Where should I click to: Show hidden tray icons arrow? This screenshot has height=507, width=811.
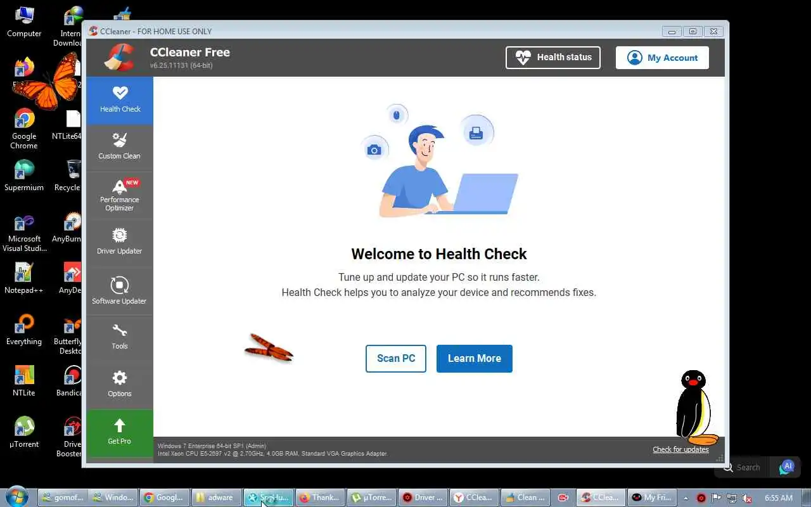(686, 498)
